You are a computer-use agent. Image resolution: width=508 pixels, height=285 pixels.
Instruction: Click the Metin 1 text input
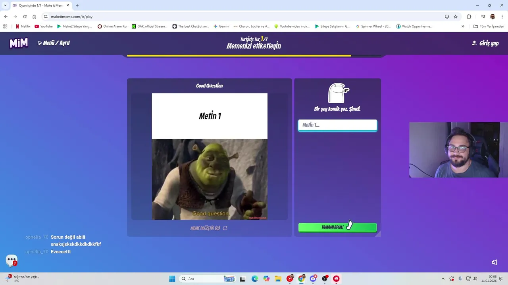coord(337,125)
